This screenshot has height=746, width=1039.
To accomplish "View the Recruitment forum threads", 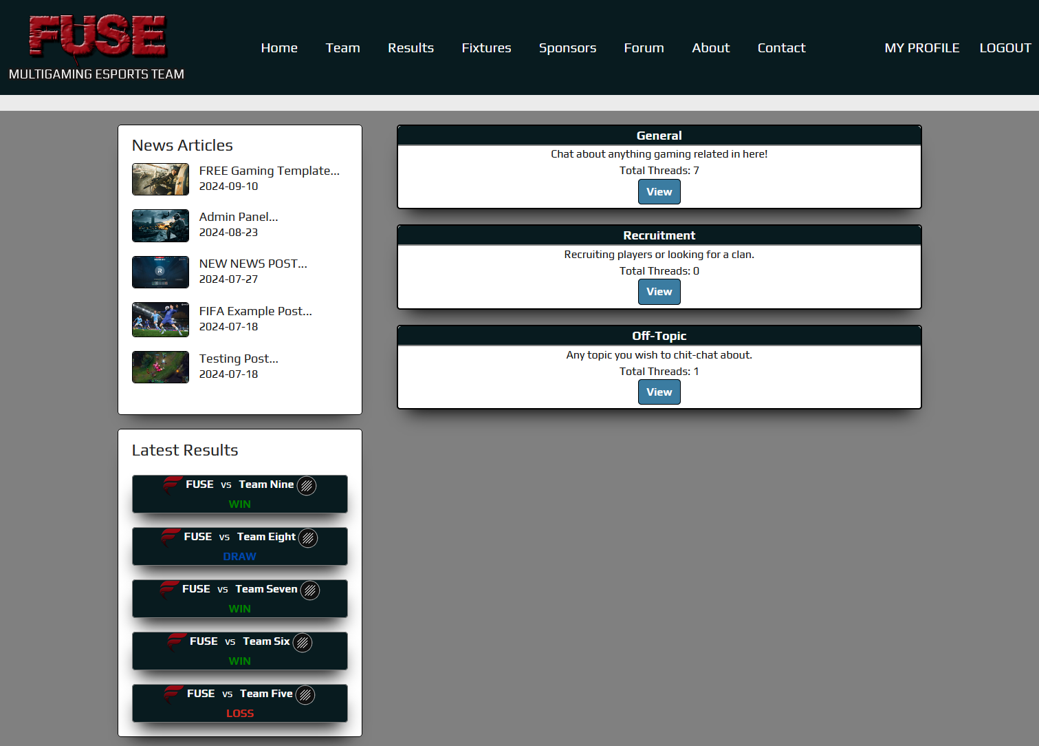I will pyautogui.click(x=659, y=292).
